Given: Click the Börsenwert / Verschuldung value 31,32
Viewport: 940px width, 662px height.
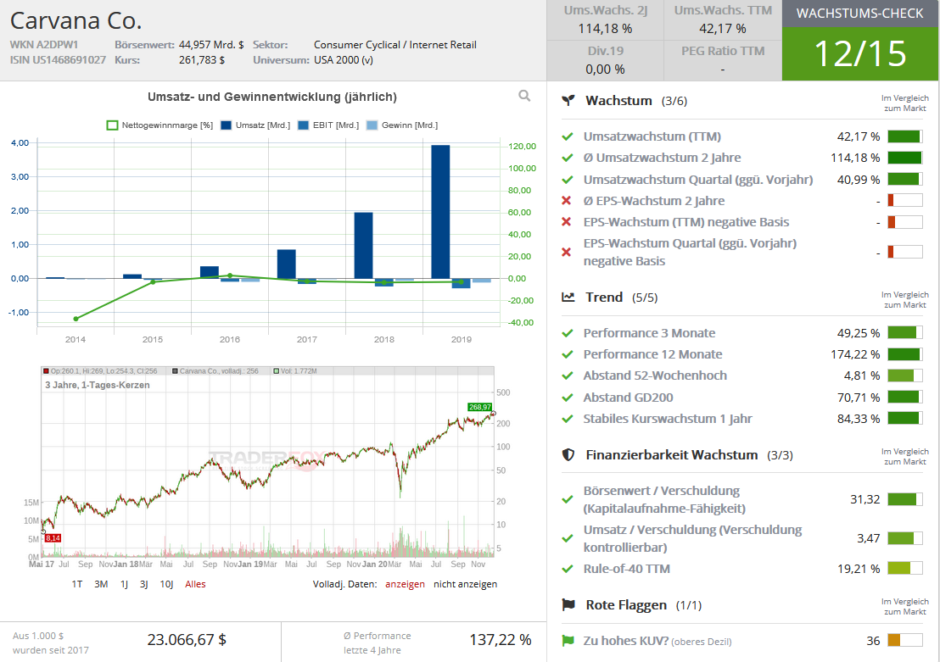Looking at the screenshot, I should pos(865,499).
